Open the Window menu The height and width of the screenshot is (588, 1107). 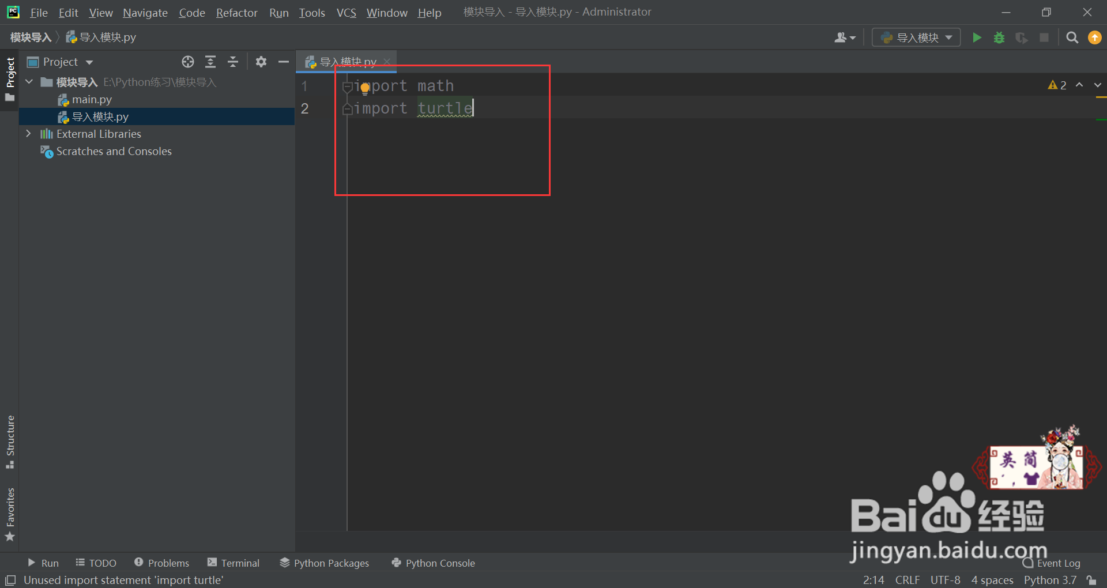(387, 12)
